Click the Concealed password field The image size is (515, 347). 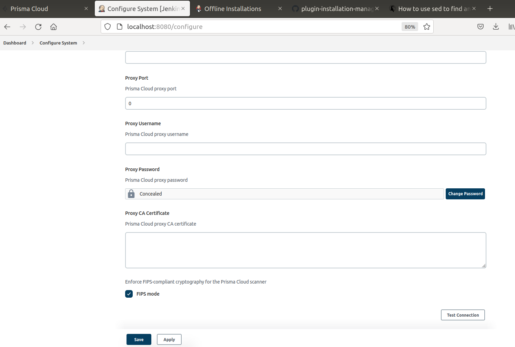(x=284, y=194)
